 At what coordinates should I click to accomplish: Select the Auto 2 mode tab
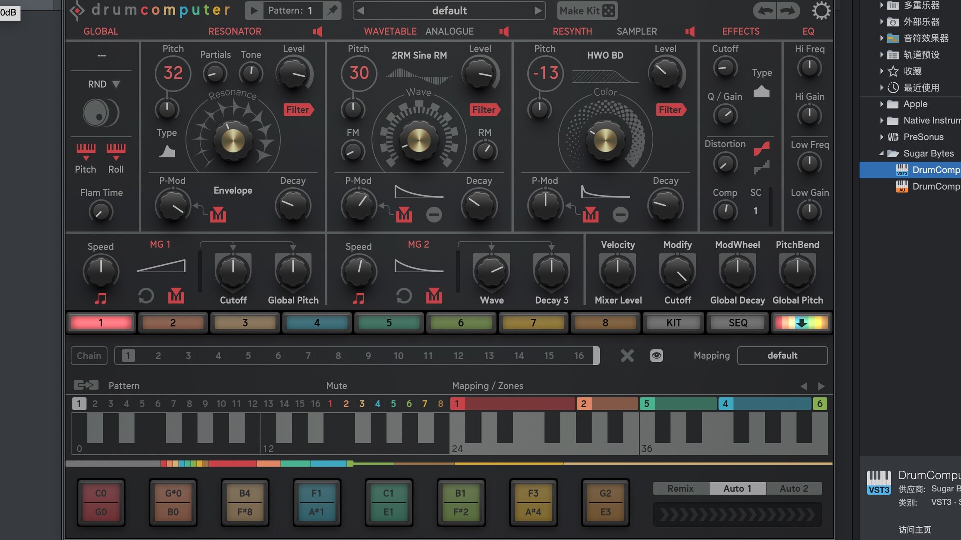pyautogui.click(x=794, y=488)
